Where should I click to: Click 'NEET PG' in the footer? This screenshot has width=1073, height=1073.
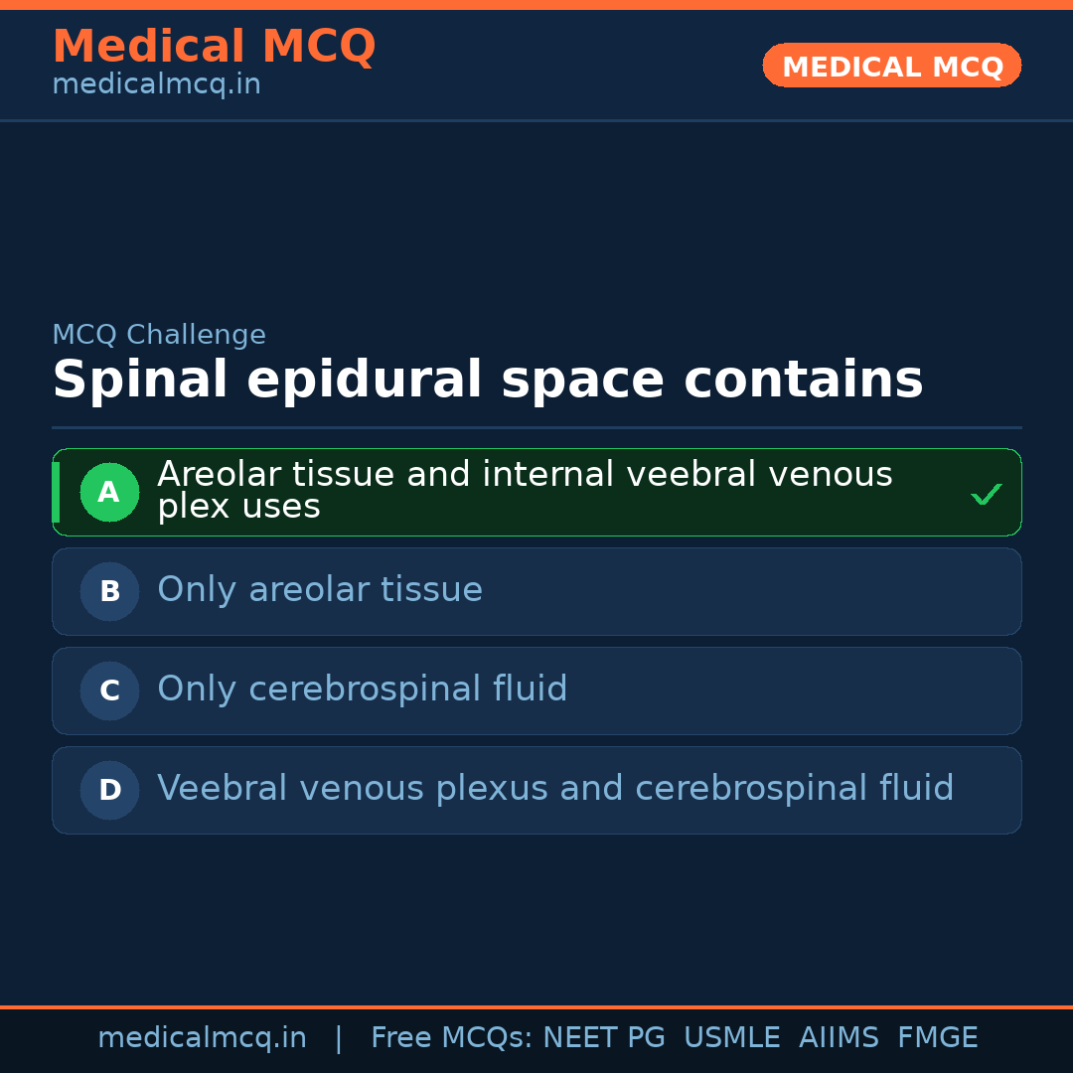tap(604, 1038)
